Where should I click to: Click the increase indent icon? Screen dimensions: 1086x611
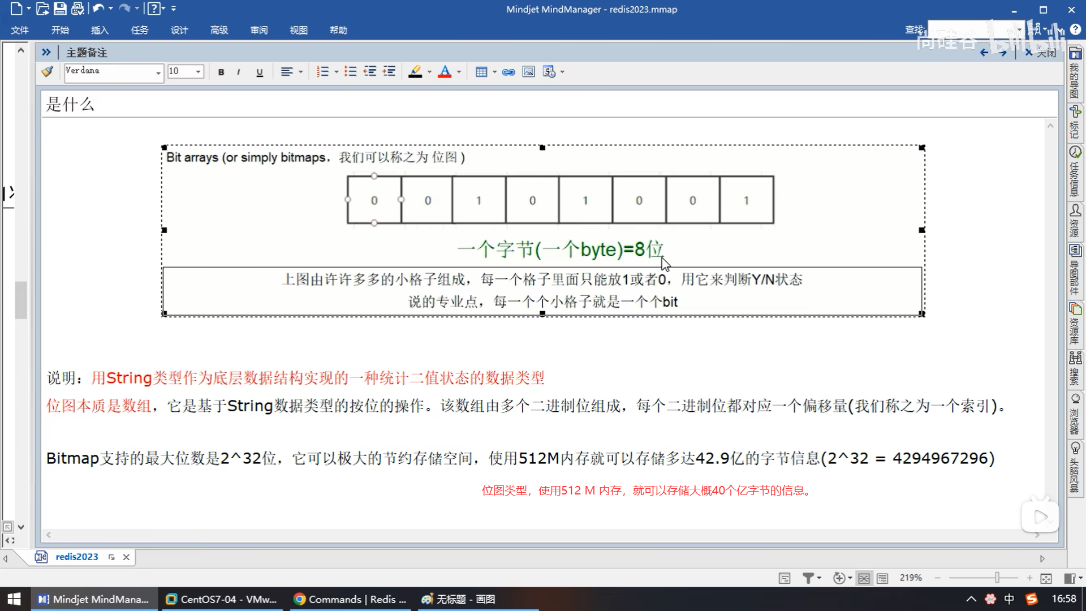pyautogui.click(x=389, y=72)
